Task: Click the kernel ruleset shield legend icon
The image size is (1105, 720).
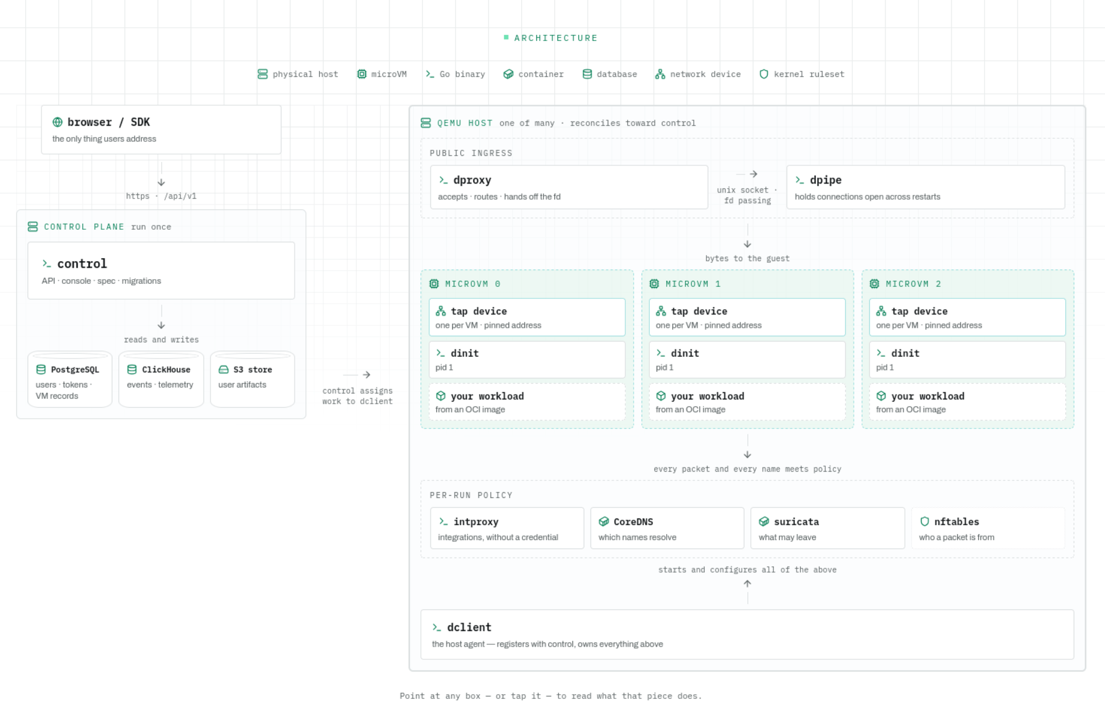Action: (764, 74)
